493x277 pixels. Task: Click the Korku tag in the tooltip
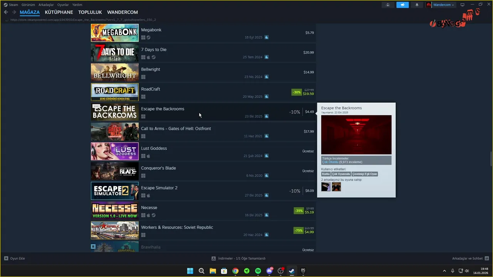[326, 174]
